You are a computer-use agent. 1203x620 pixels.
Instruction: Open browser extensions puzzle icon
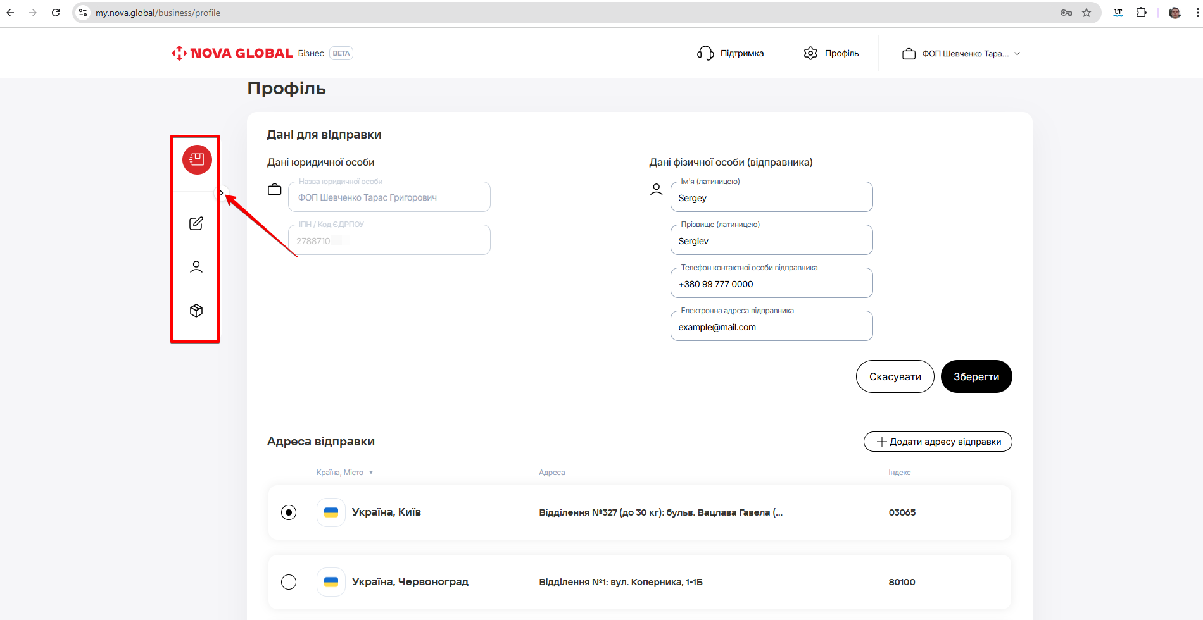[1141, 13]
